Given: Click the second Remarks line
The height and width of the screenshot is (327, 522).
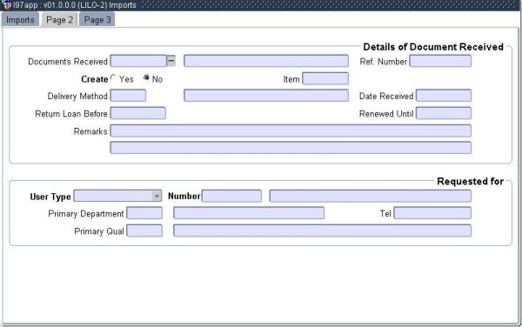Looking at the screenshot, I should [291, 148].
